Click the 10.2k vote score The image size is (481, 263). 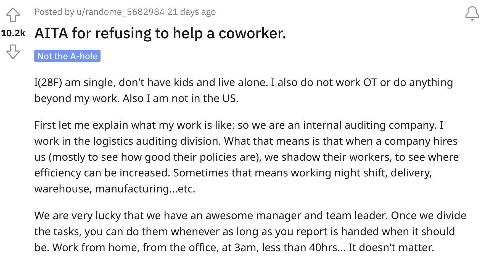click(x=13, y=33)
